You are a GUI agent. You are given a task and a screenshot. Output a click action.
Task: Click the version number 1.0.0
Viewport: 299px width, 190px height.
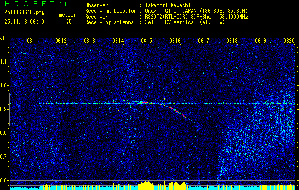pyautogui.click(x=65, y=4)
